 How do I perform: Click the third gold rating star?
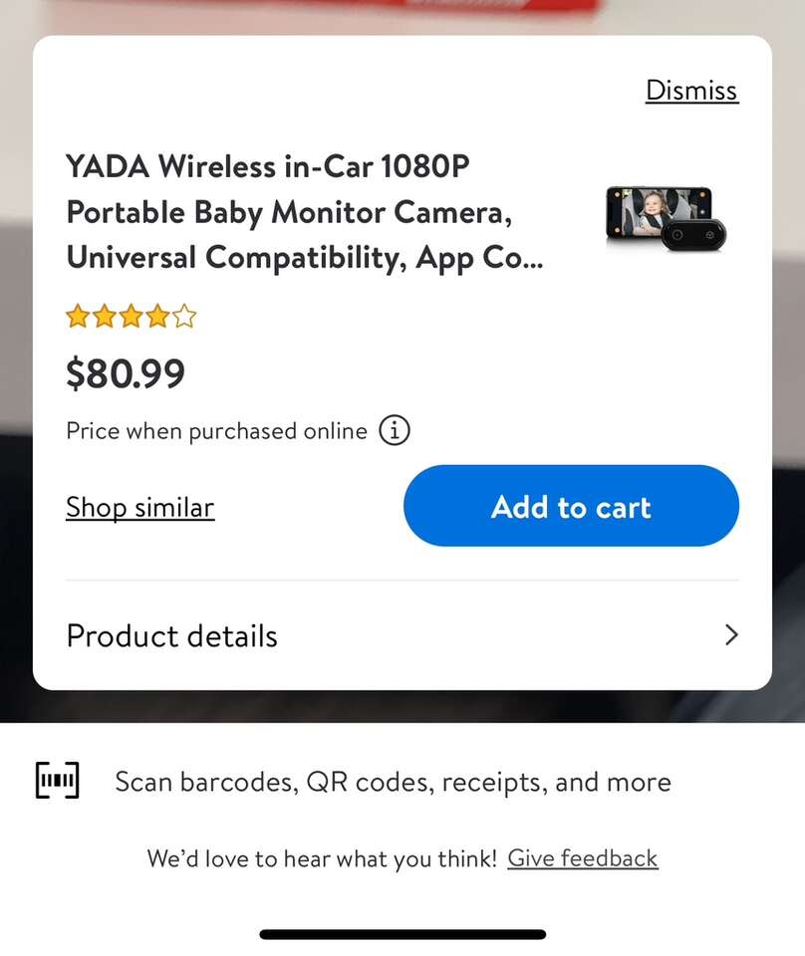coord(131,318)
